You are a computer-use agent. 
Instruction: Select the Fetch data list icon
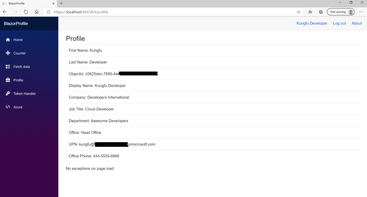(8, 67)
